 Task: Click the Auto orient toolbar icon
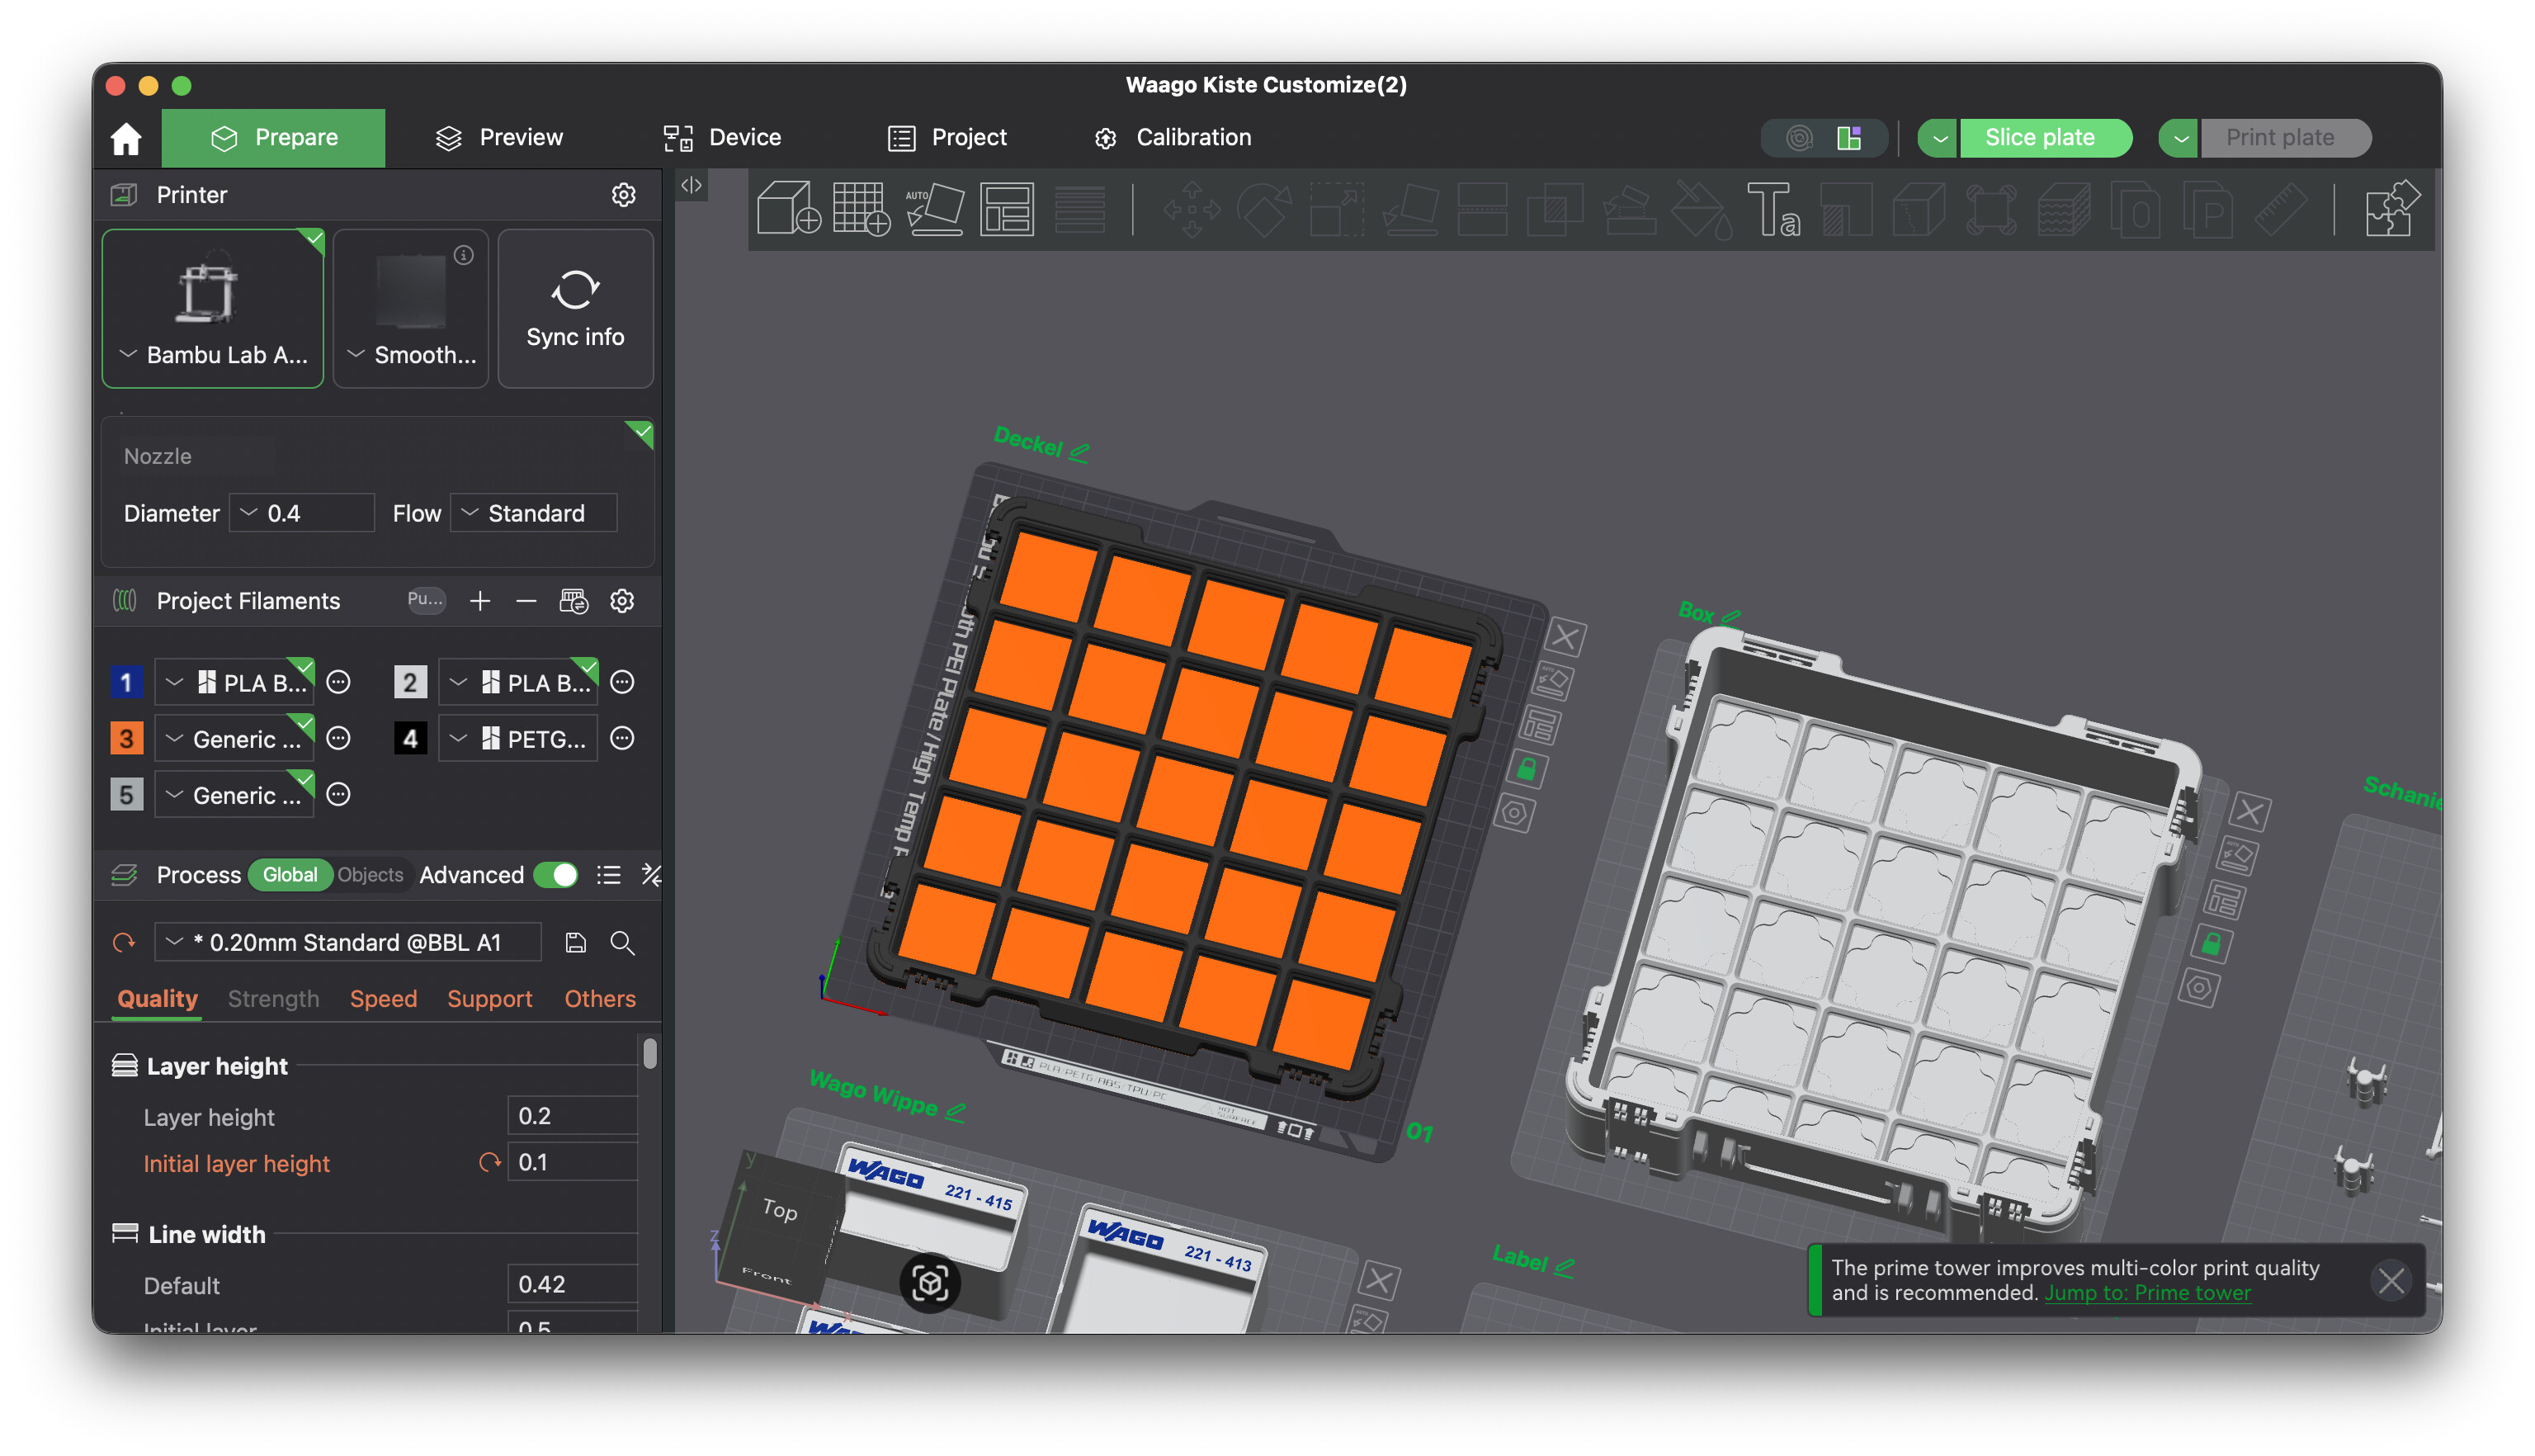click(x=935, y=208)
